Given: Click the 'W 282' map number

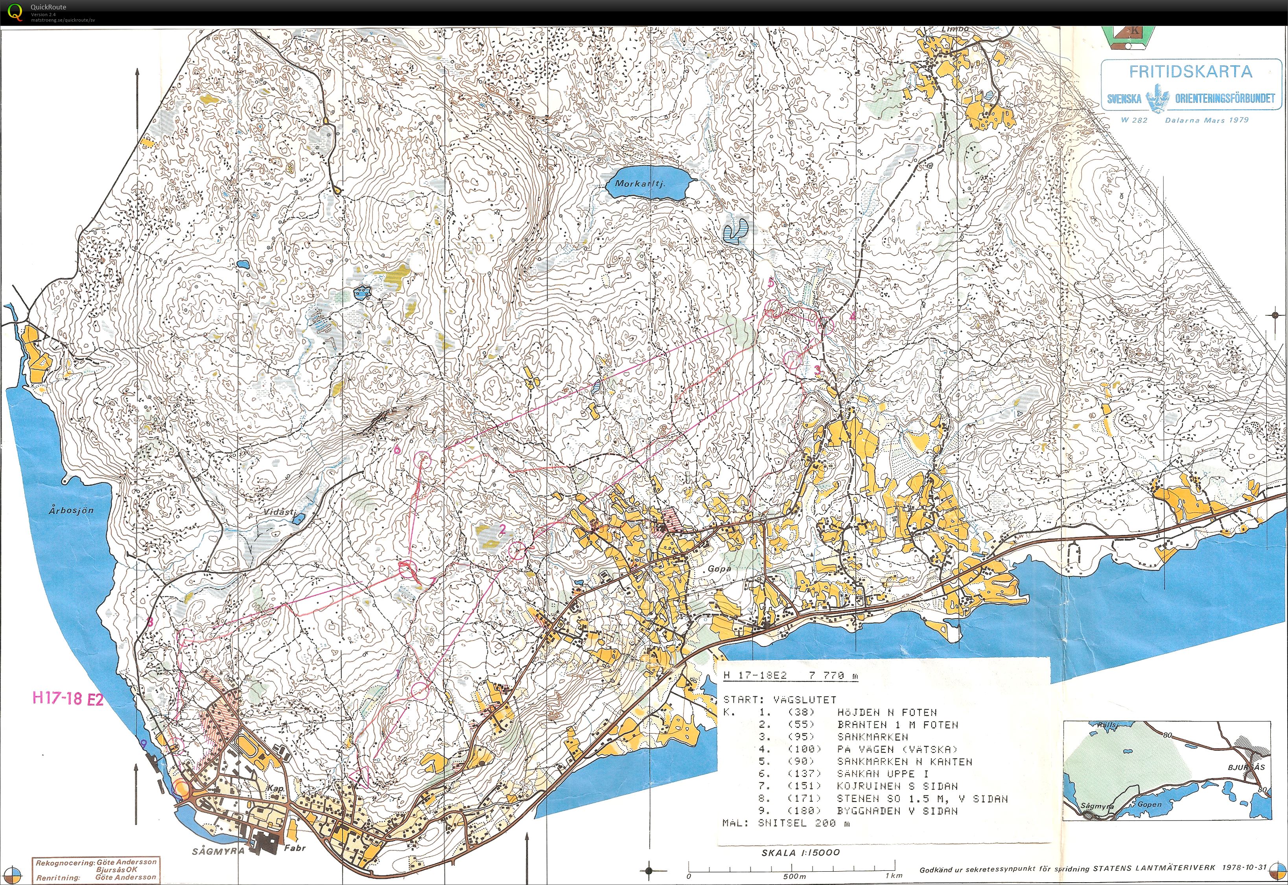Looking at the screenshot, I should coord(1134,120).
